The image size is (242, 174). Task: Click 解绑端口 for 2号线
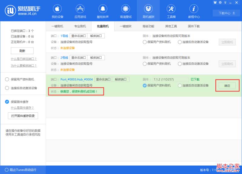point(96,58)
